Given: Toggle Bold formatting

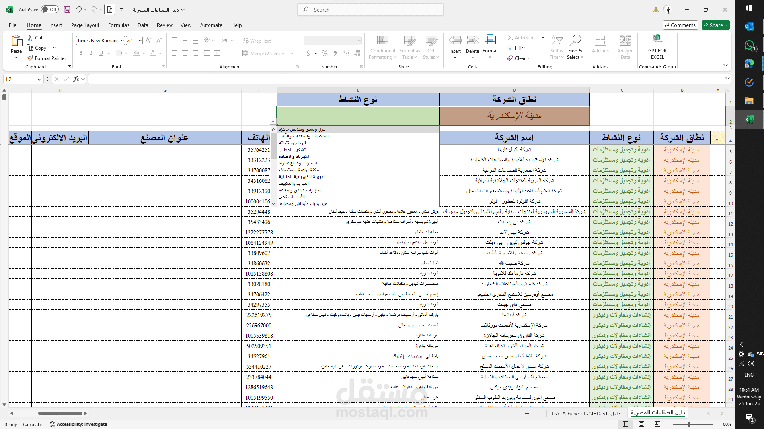Looking at the screenshot, I should [x=81, y=53].
